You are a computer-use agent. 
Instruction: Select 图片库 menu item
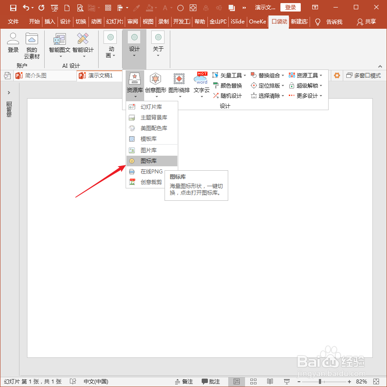152,150
